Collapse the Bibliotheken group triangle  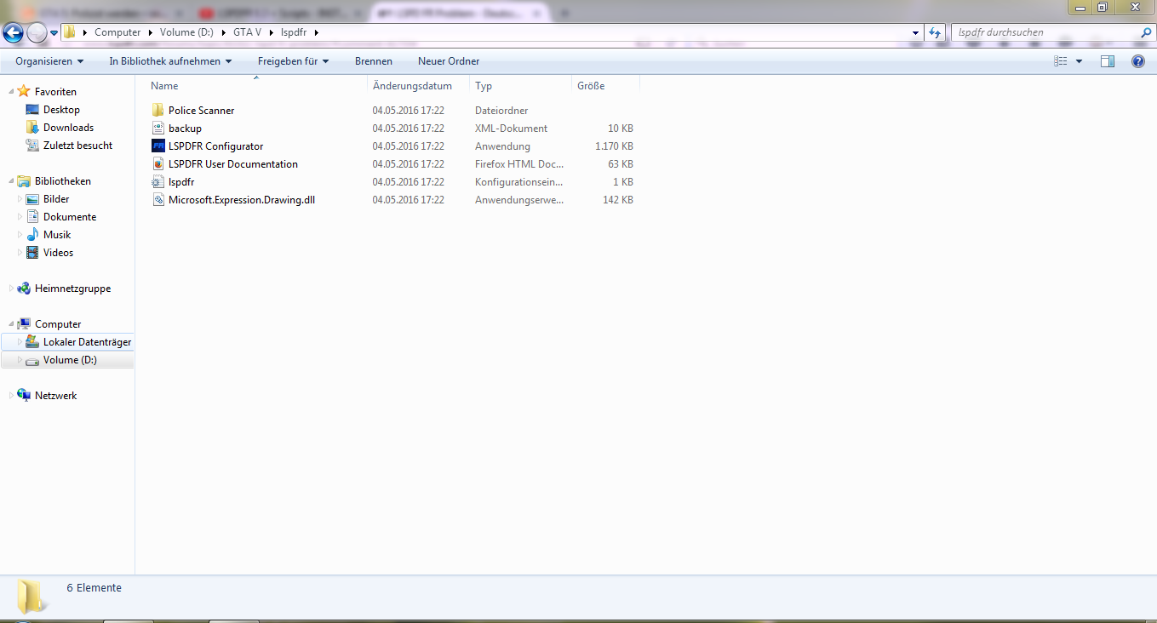(x=10, y=181)
